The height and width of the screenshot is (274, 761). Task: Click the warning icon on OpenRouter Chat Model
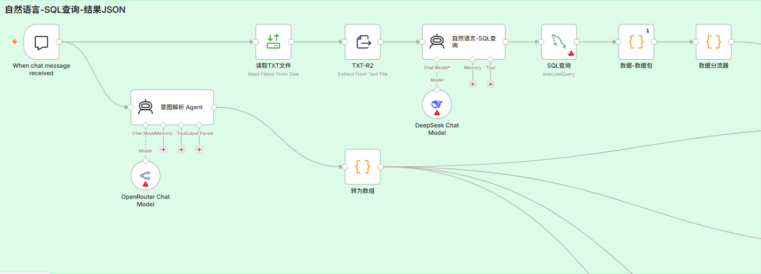146,184
